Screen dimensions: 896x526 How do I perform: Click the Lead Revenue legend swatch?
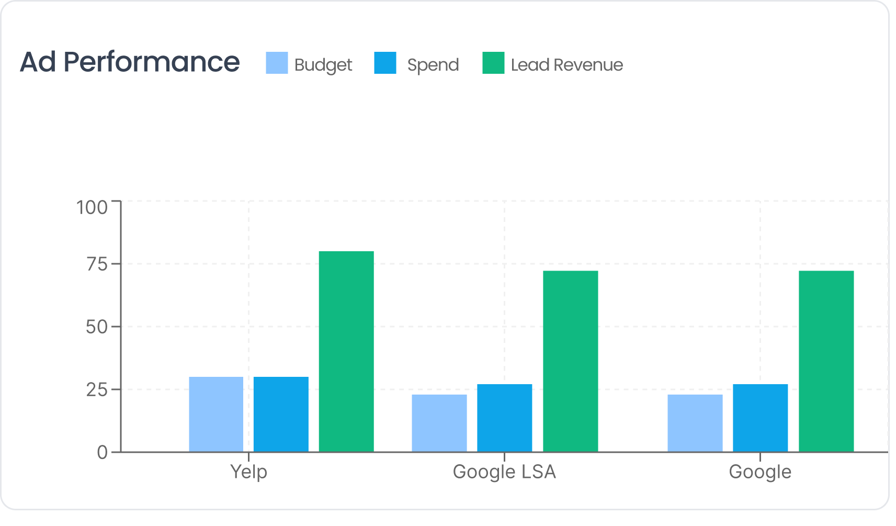[493, 63]
